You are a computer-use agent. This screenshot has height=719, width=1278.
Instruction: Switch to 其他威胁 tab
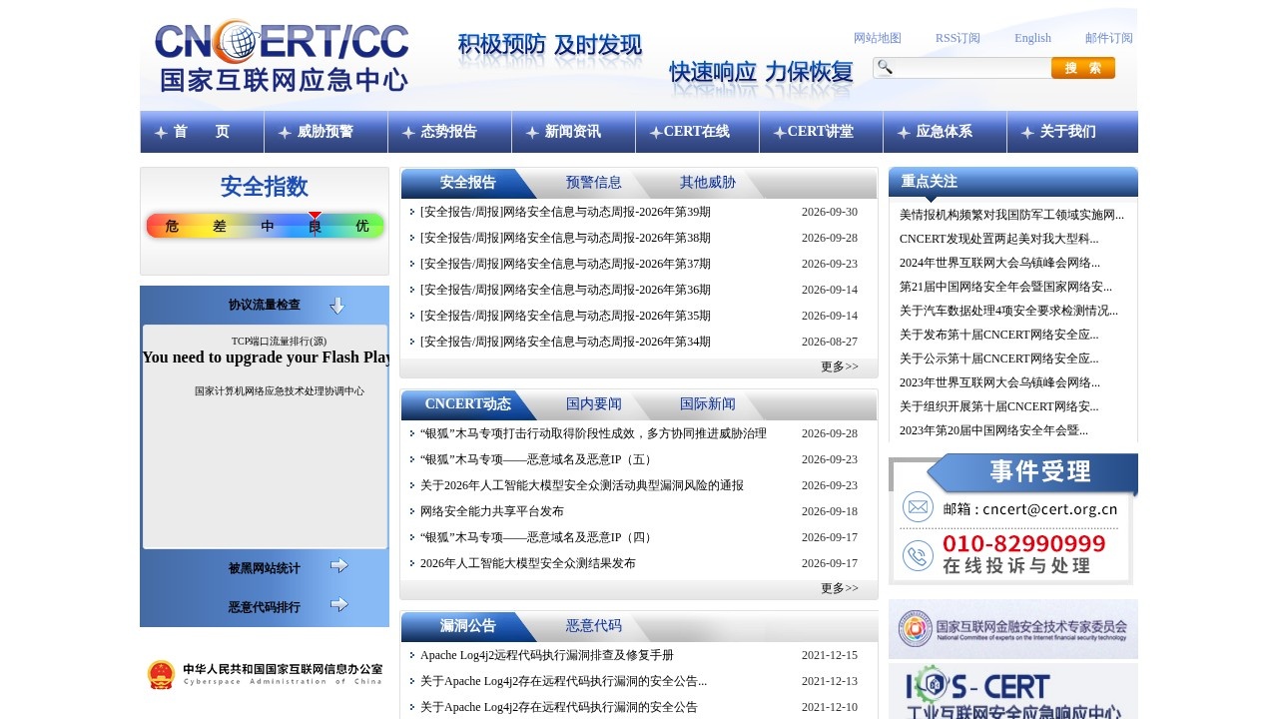point(708,183)
